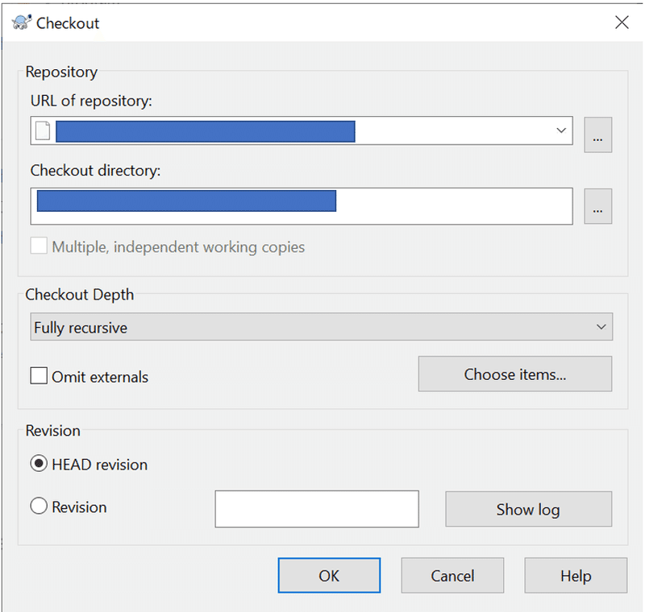The width and height of the screenshot is (645, 612).
Task: Click into the revision number text field
Action: [x=317, y=509]
